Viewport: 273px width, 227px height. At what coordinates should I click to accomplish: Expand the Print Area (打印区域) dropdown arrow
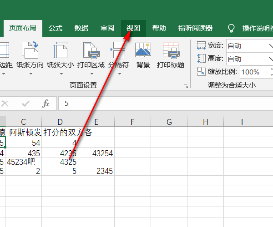(x=92, y=74)
